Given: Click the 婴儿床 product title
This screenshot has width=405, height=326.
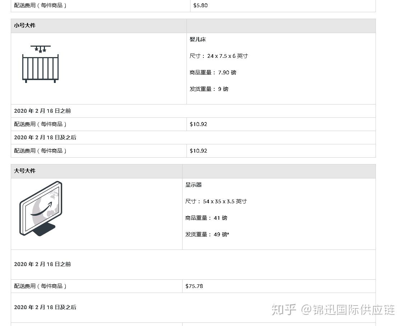Looking at the screenshot, I should tap(198, 39).
